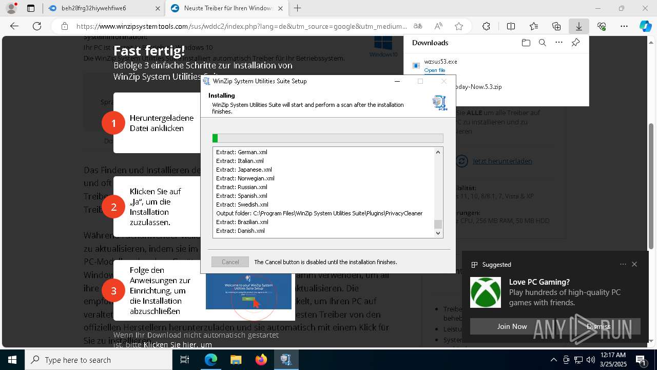Open the Copilot sidebar icon

tap(645, 26)
